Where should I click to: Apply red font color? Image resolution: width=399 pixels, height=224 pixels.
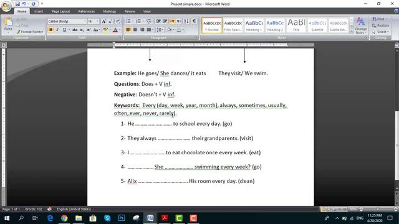[x=115, y=30]
